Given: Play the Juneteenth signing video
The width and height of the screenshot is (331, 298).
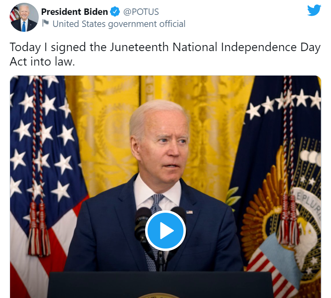Looking at the screenshot, I should tap(165, 230).
